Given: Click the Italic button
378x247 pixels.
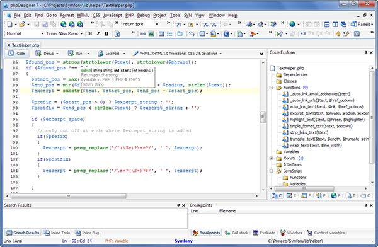Looking at the screenshot, I should [98, 33].
